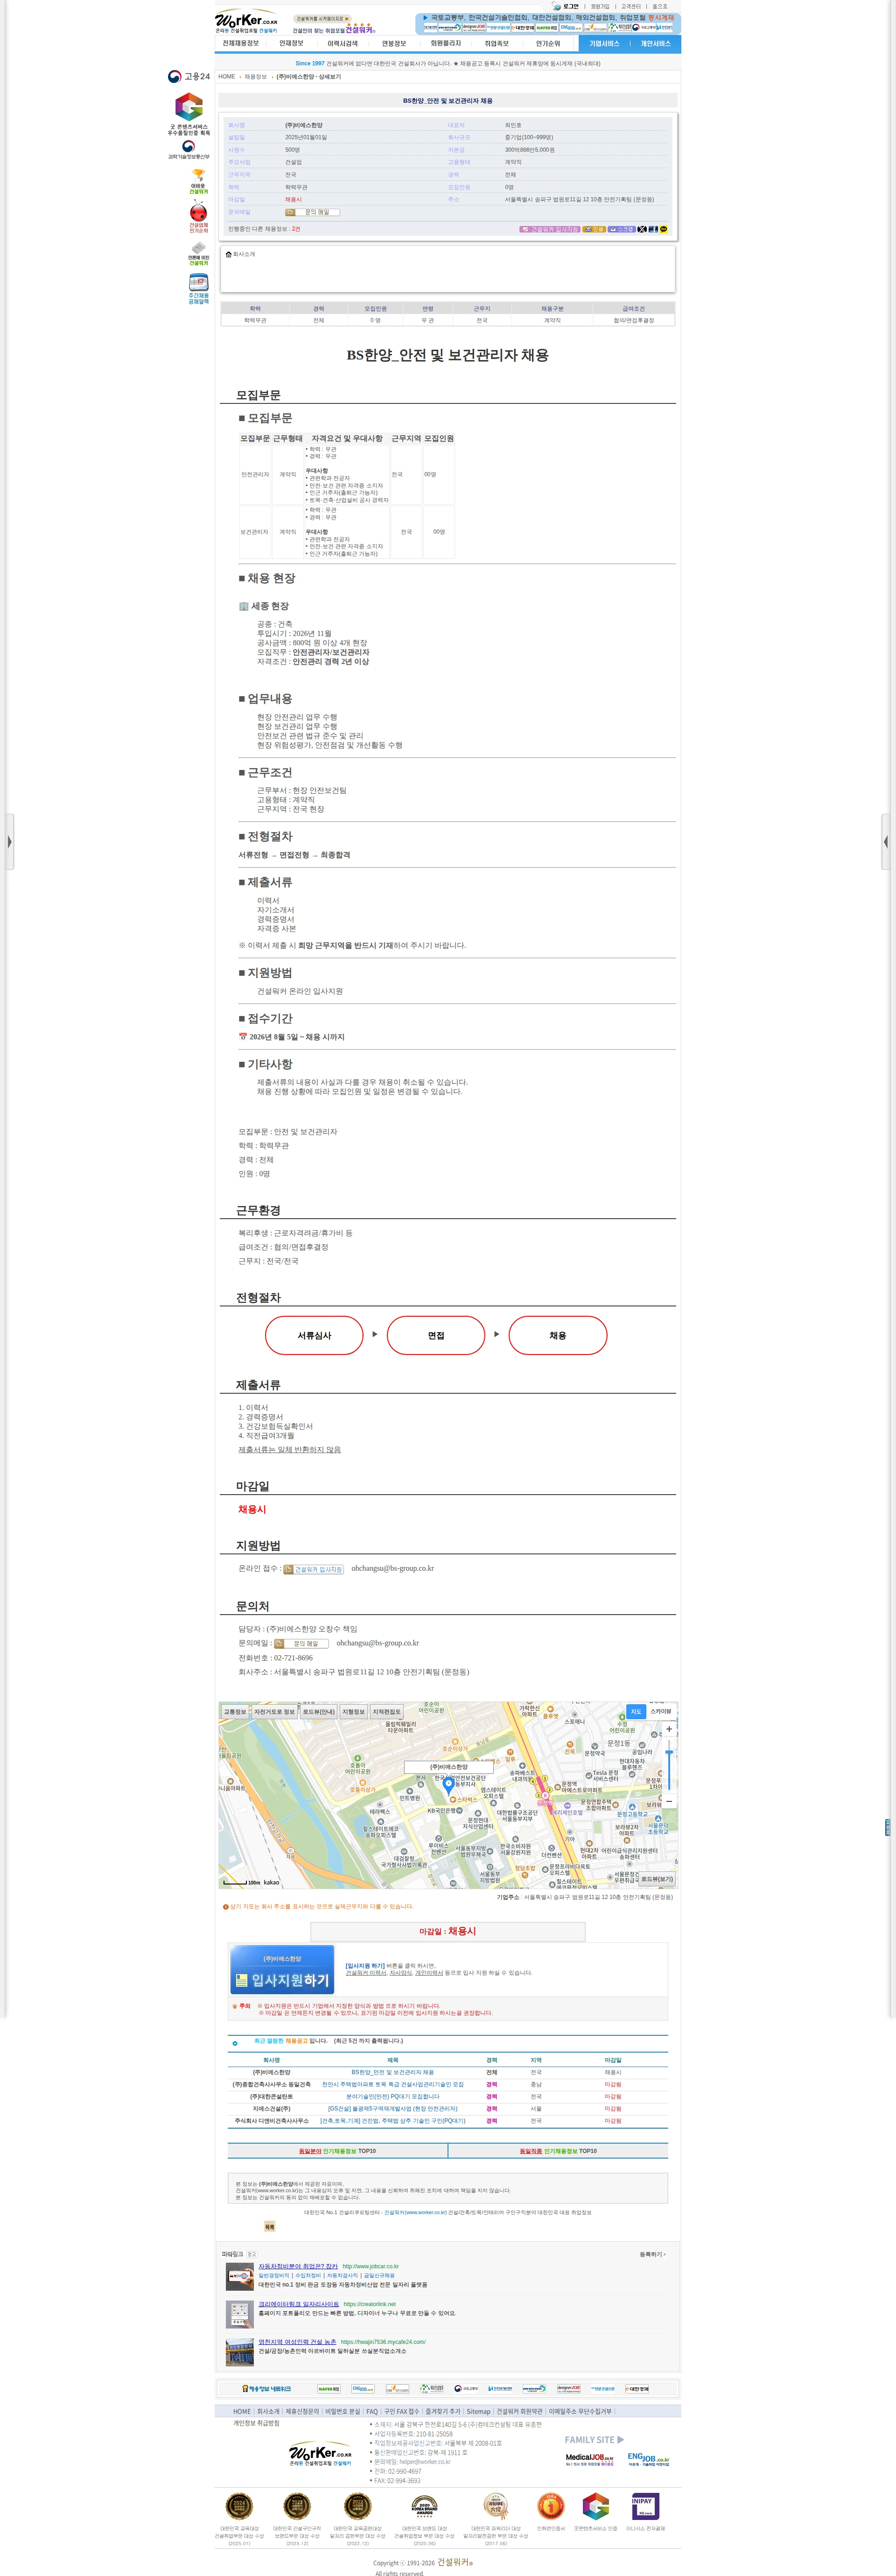Switch to 기업서비스 tab
Viewport: 896px width, 2576px height.
click(x=604, y=44)
